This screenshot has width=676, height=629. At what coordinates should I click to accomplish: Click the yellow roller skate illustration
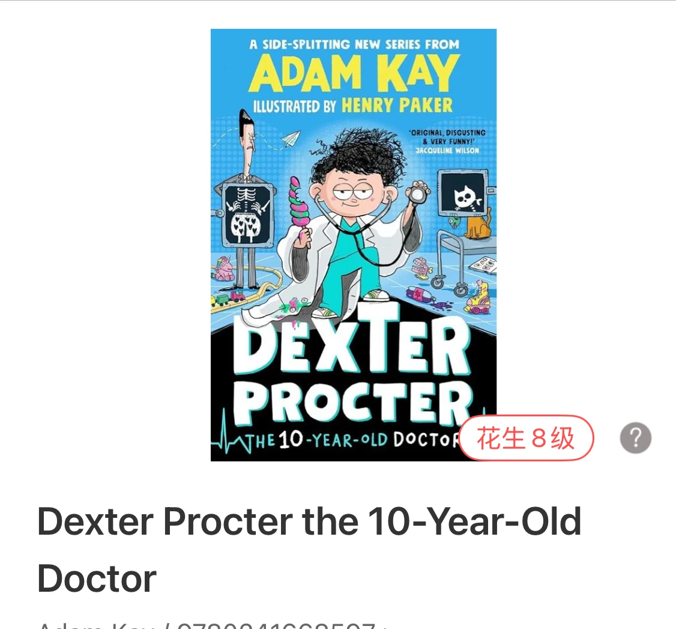point(478,297)
